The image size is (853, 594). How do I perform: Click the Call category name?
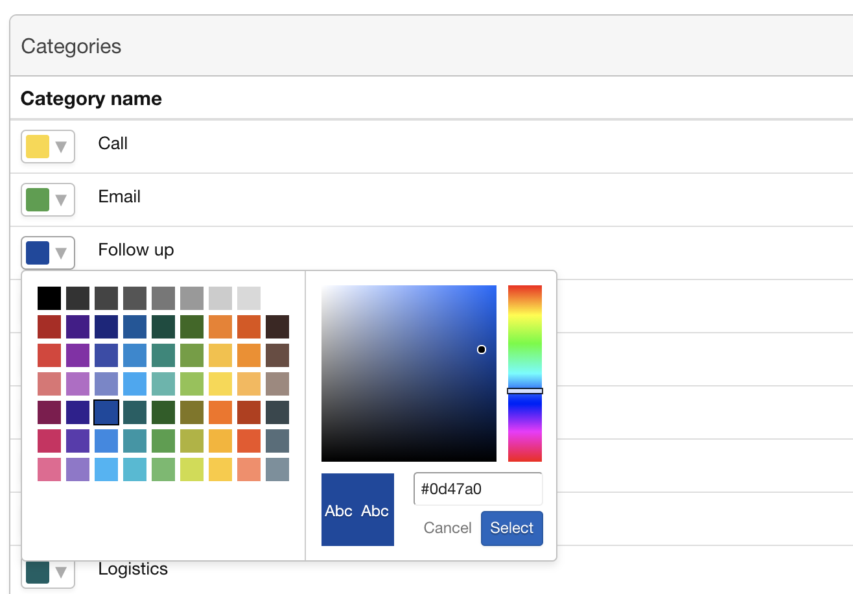pos(113,143)
